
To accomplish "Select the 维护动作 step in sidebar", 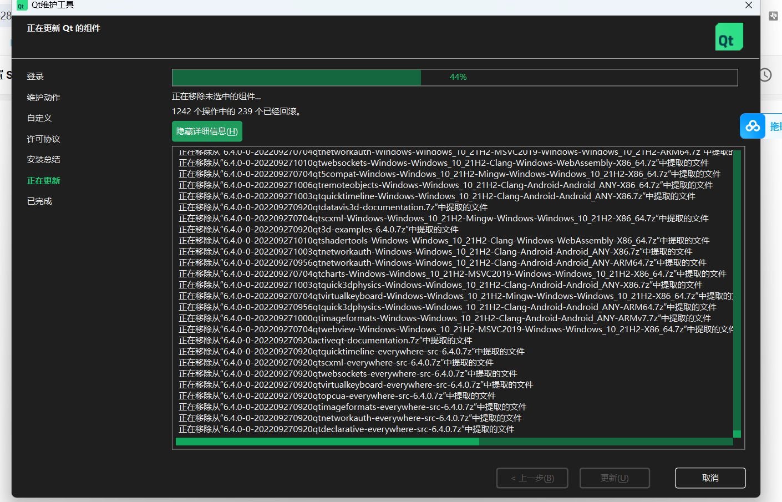I will point(44,97).
